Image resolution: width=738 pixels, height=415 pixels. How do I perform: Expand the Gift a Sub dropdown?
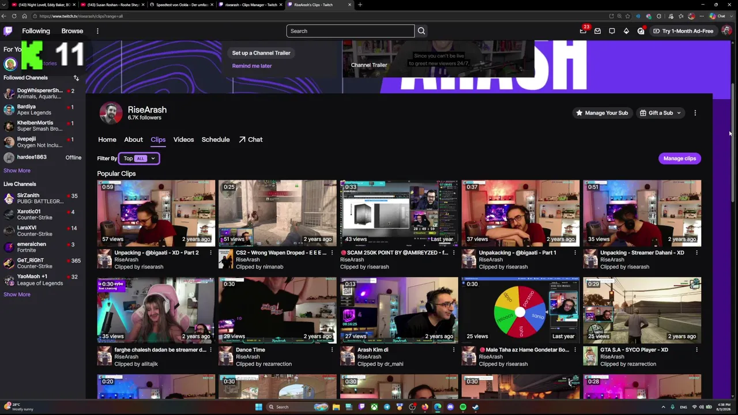pyautogui.click(x=660, y=113)
